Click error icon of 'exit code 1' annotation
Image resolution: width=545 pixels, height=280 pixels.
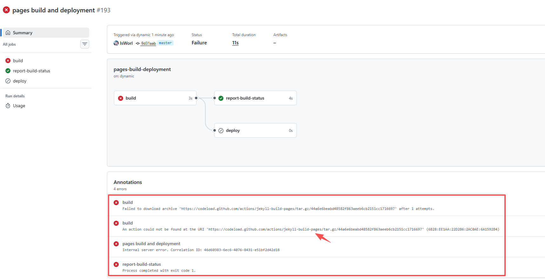tap(116, 264)
